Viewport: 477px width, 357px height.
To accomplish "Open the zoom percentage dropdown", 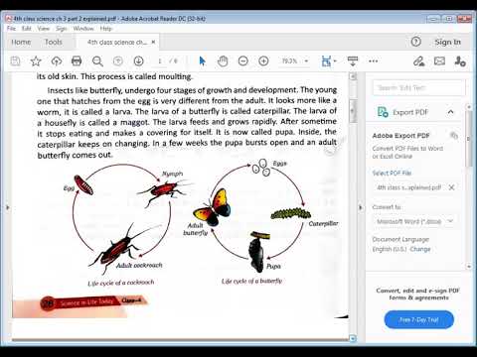I will coord(306,61).
